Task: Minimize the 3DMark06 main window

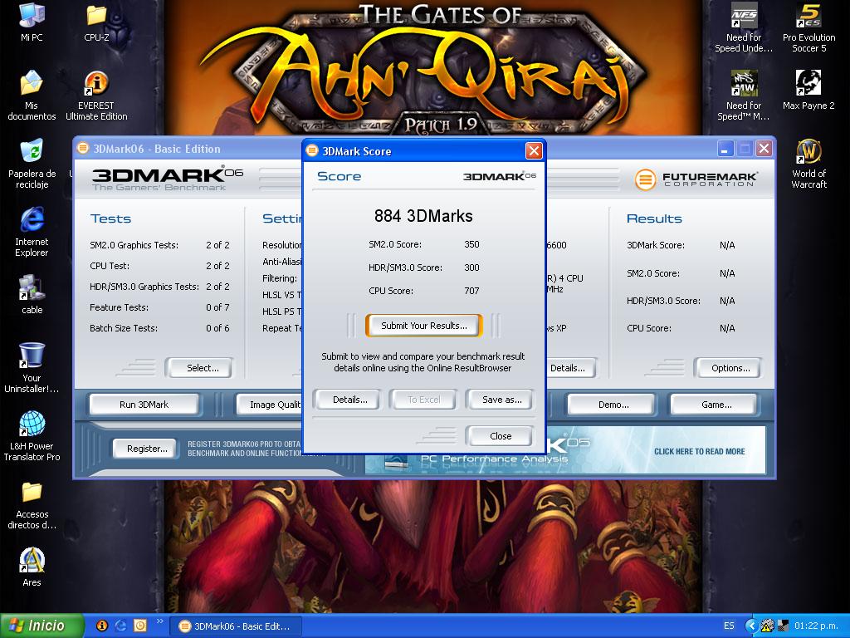Action: coord(725,149)
